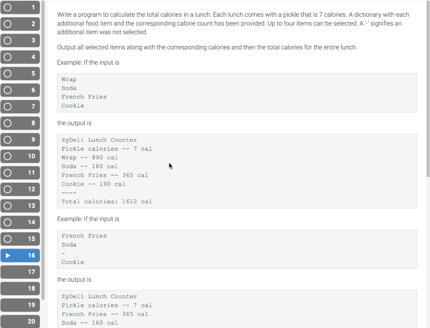The image size is (430, 328).
Task: Select the completion circle next to question 1
Action: pyautogui.click(x=7, y=8)
